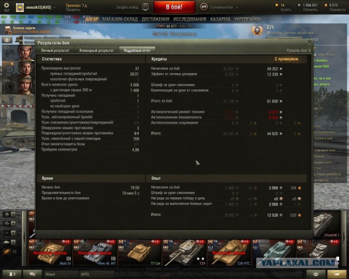Select the third crew member portrait
This screenshot has height=279, width=349.
click(26, 86)
